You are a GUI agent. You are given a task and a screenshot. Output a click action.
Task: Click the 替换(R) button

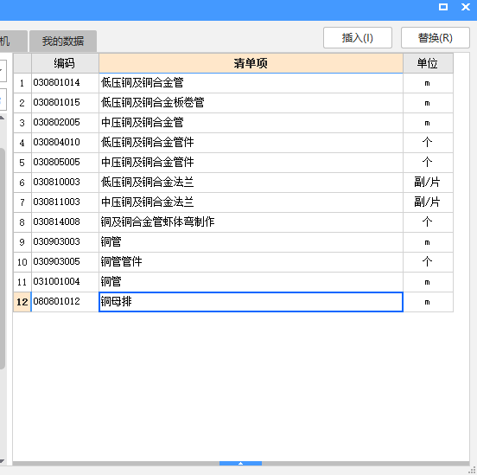435,38
